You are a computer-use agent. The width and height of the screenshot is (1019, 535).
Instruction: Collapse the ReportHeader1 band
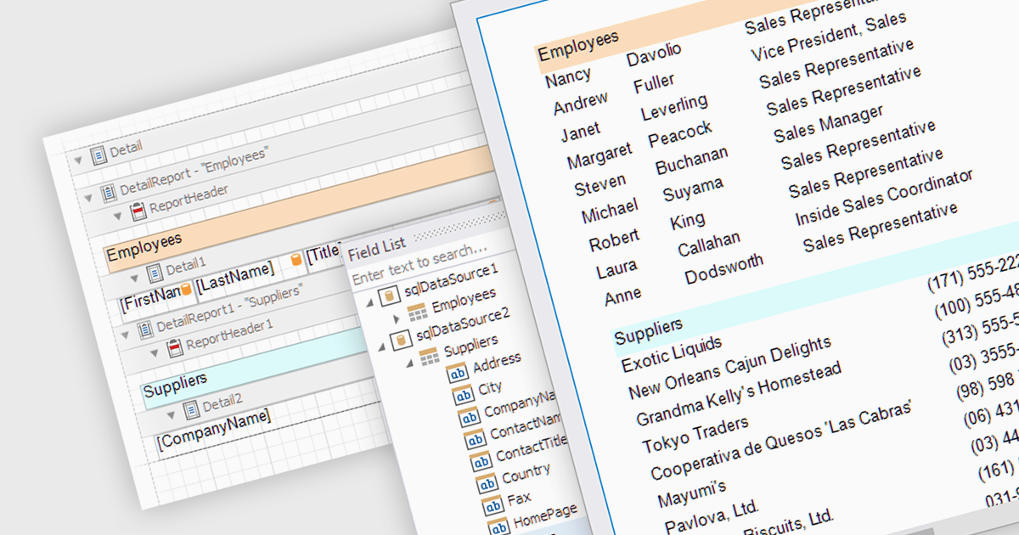[153, 352]
